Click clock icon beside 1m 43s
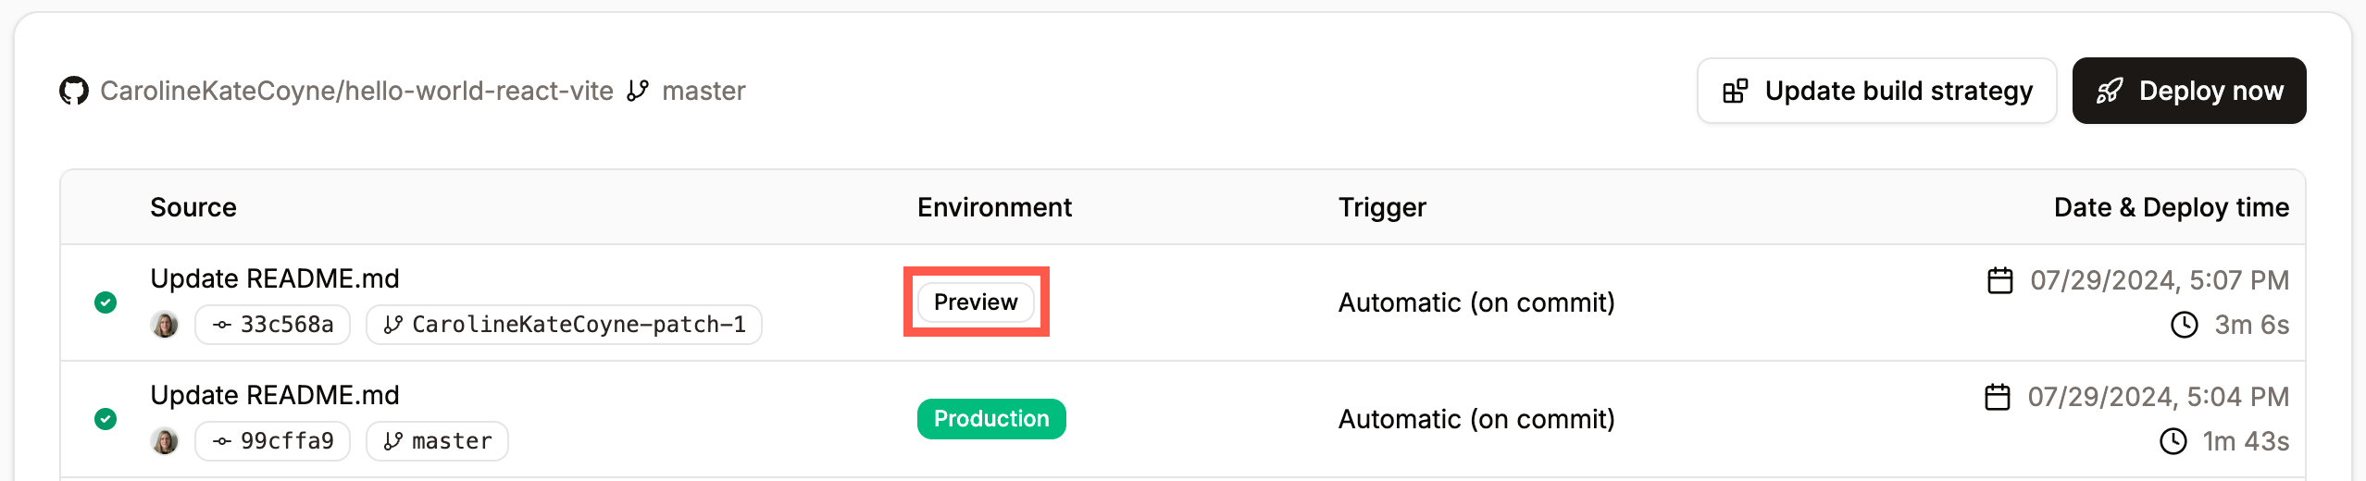2366x481 pixels. pos(2173,441)
